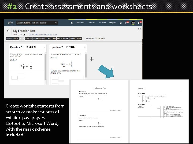Image resolution: width=193 pixels, height=144 pixels.
Task: Open the pencil notifications icon with red badge
Action: point(127,23)
